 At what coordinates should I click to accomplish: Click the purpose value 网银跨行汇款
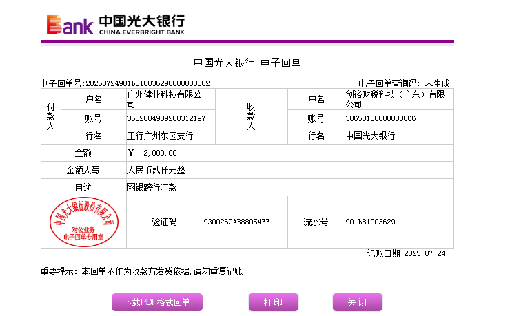point(152,187)
